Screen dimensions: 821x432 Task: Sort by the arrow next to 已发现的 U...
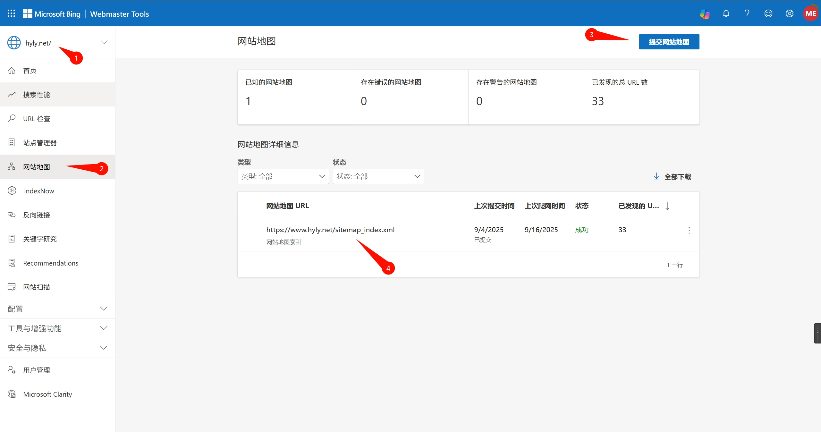(667, 206)
